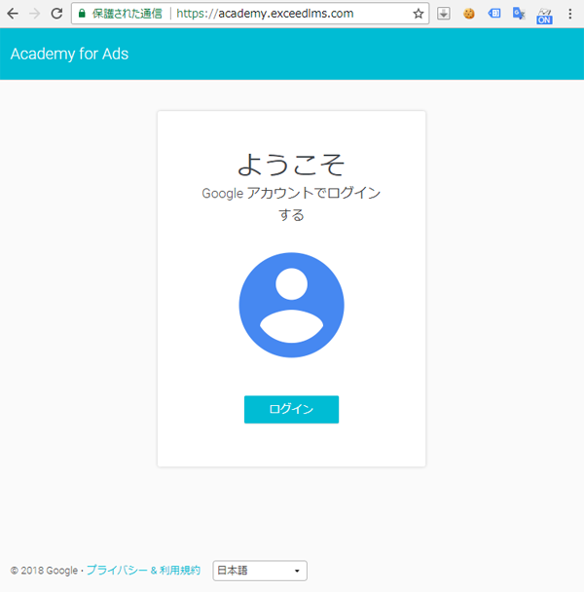
Task: Reload the page with the refresh icon
Action: (x=57, y=14)
